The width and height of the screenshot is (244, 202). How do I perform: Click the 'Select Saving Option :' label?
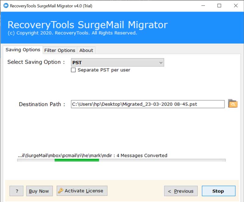point(36,62)
